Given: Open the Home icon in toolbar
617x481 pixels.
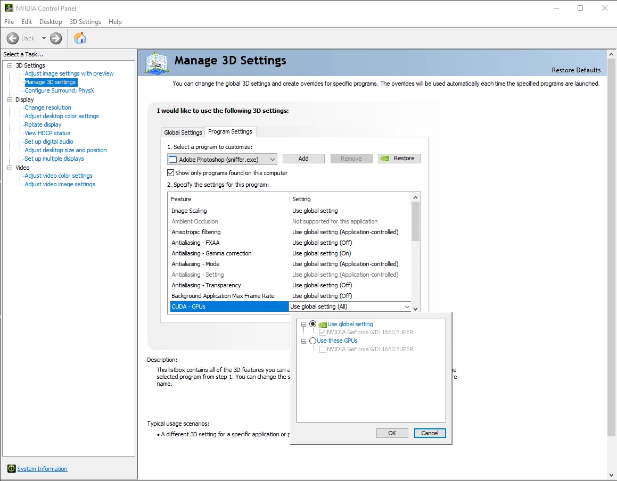Looking at the screenshot, I should pyautogui.click(x=80, y=38).
